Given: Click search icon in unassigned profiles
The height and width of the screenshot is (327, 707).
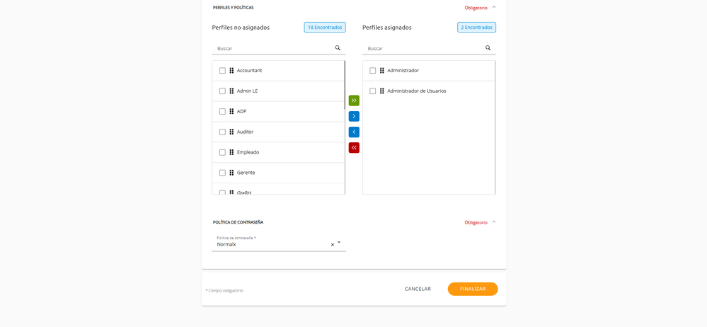Looking at the screenshot, I should (338, 48).
